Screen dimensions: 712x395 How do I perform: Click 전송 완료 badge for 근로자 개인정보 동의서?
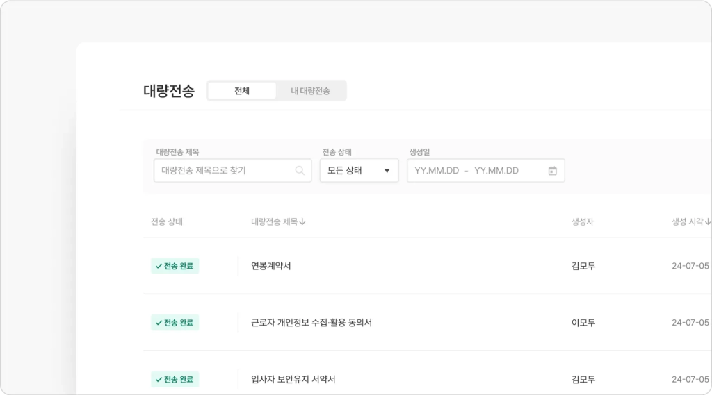coord(175,323)
